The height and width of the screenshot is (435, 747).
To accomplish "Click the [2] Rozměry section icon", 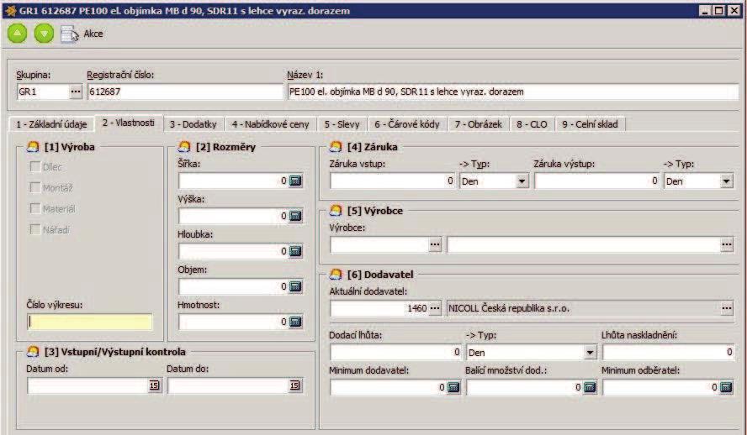I will click(184, 147).
